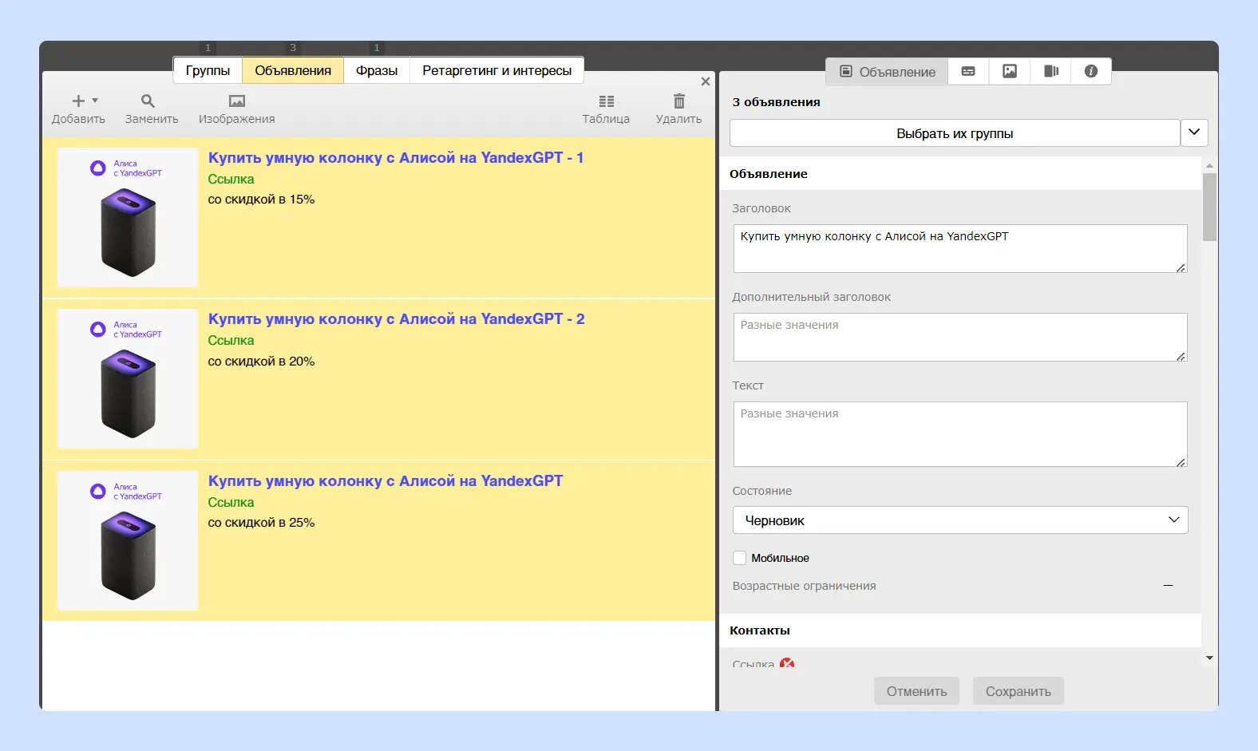
Task: Open the image icon tab in the right panel
Action: (x=1010, y=71)
